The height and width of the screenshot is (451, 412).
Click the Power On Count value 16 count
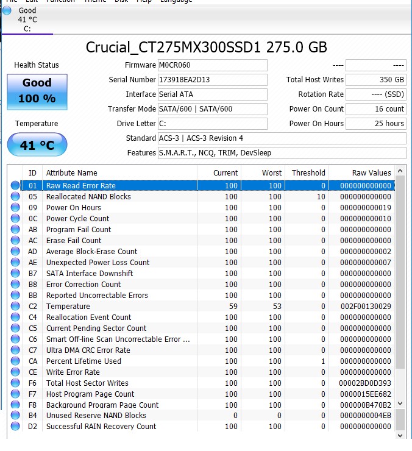click(376, 109)
